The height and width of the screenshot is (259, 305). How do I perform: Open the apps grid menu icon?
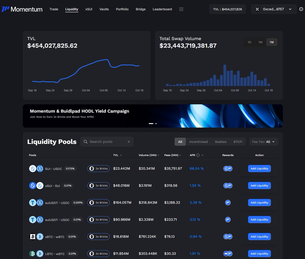click(181, 9)
